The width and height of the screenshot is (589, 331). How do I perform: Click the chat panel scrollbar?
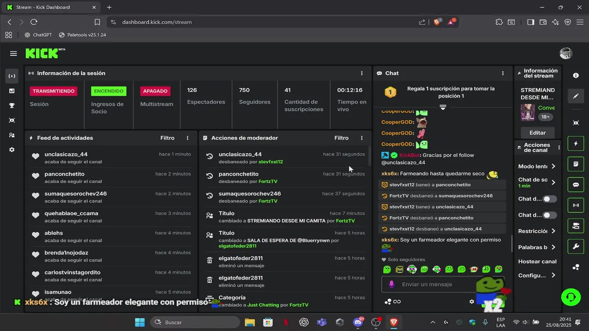[x=512, y=244]
